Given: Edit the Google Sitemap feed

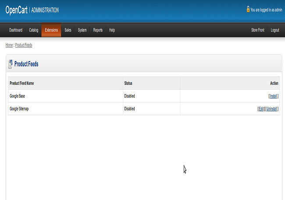Looking at the screenshot, I should point(261,109).
